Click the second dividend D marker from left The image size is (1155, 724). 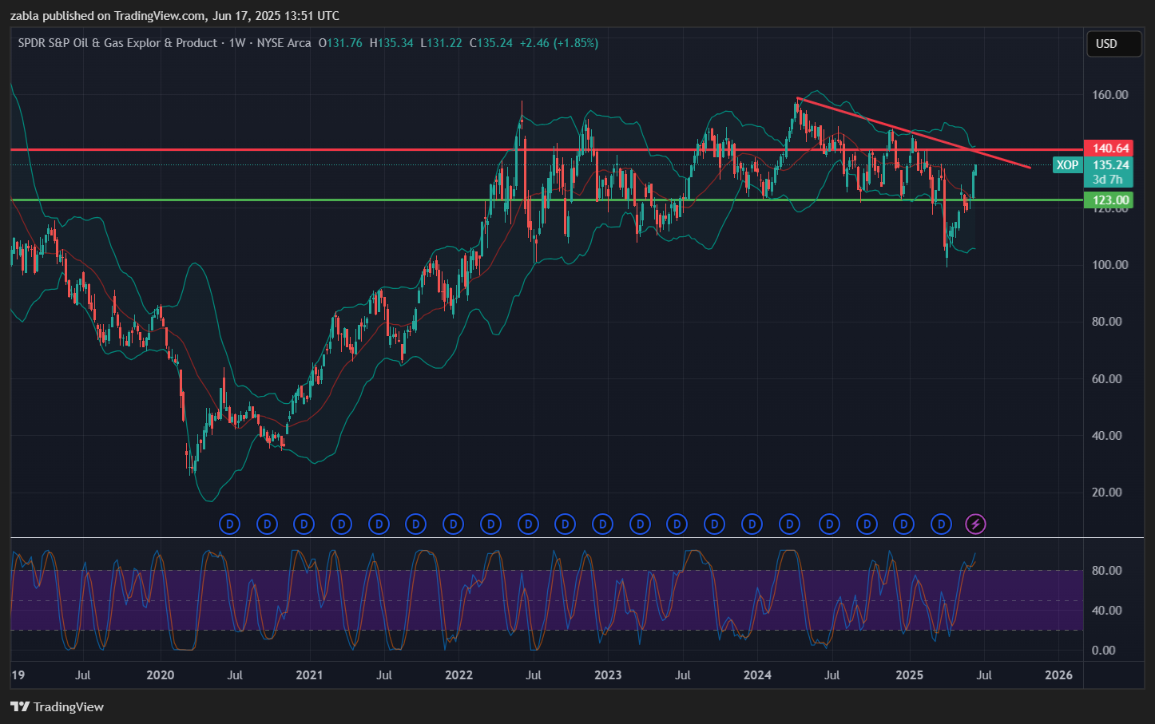(x=267, y=524)
